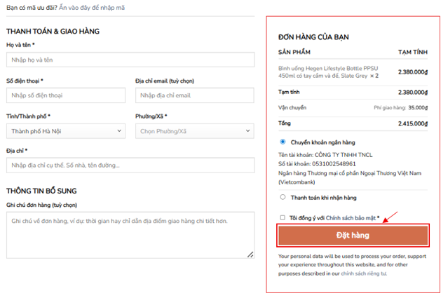The width and height of the screenshot is (448, 298).
Task: Focus the Họ và tên input field
Action: 130,61
